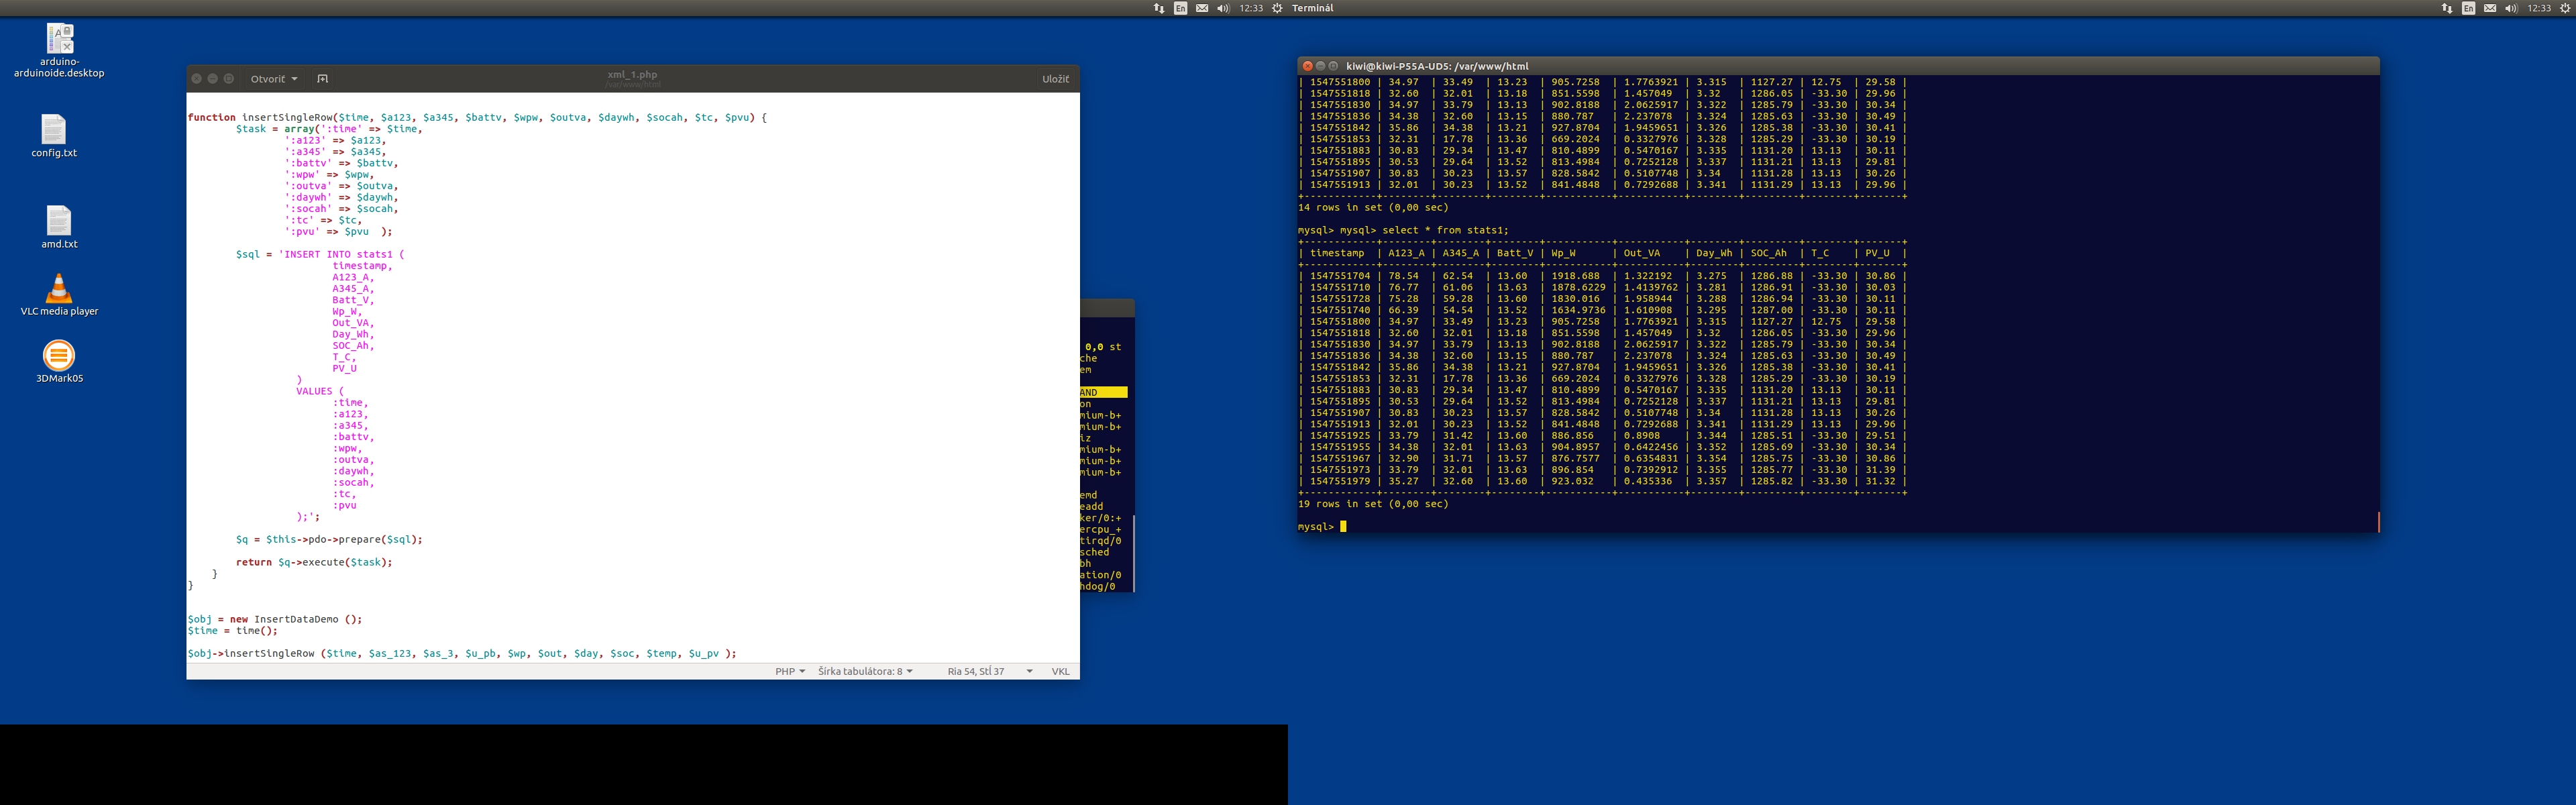Click the xml_1.php title in editor header
Image resolution: width=2576 pixels, height=805 pixels.
[x=632, y=75]
